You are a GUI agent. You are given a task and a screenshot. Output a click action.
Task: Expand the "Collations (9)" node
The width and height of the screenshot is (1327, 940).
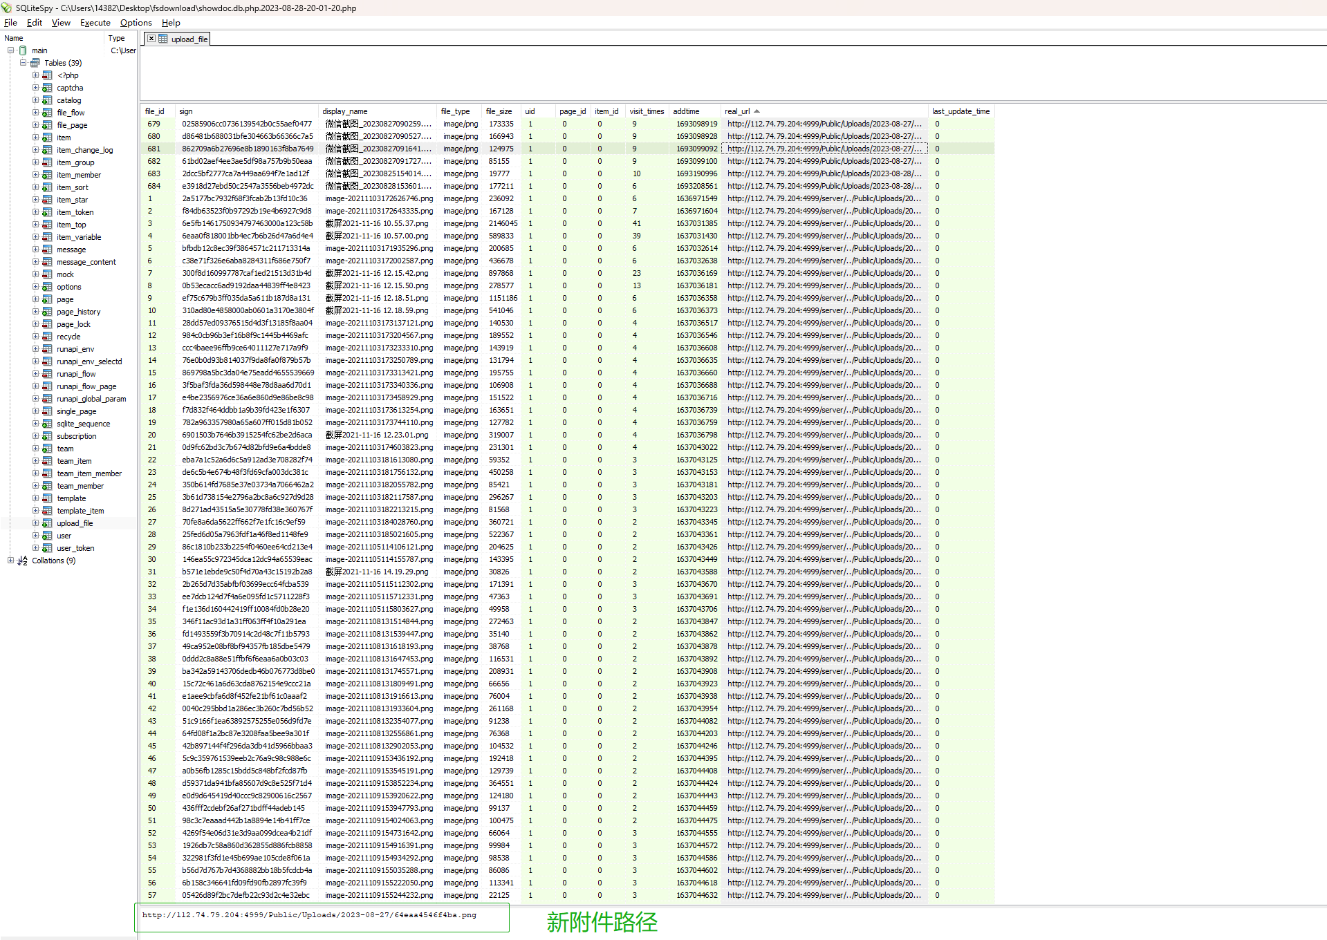[x=10, y=561]
